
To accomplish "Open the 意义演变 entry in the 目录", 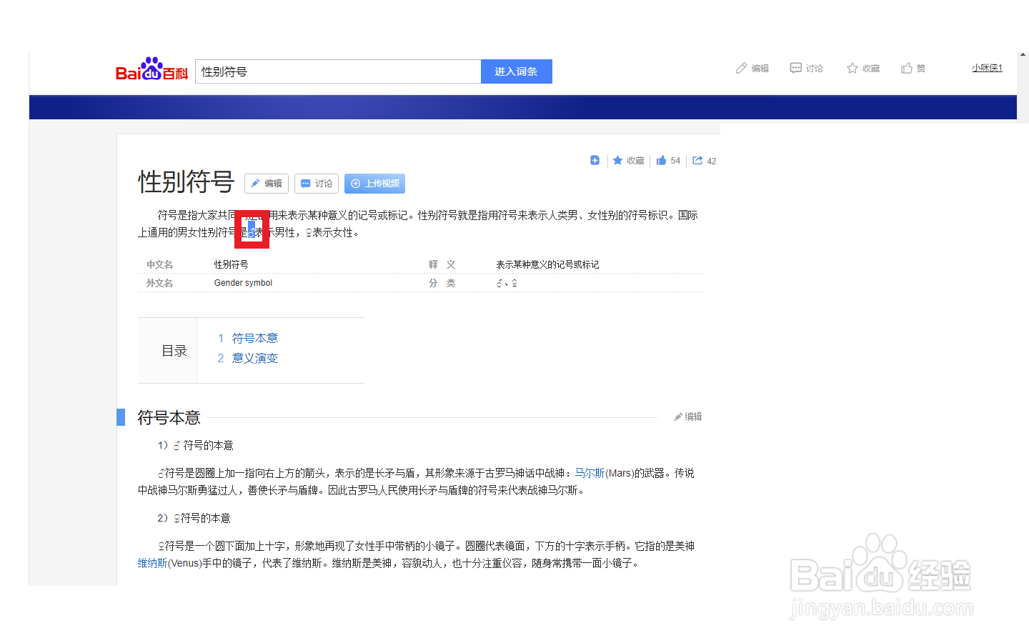I will click(254, 358).
